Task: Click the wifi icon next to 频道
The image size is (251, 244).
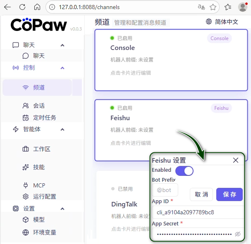Action: [x=26, y=88]
